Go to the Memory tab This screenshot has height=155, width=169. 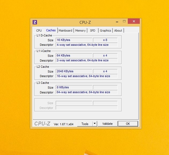coord(80,31)
